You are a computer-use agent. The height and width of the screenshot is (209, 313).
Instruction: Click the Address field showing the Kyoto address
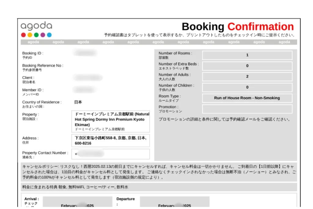coord(111,140)
